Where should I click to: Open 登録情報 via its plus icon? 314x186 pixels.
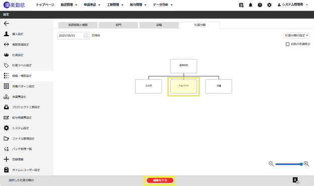tap(7, 159)
